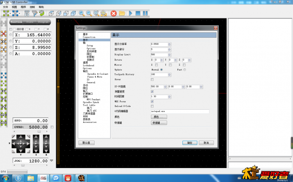Adjust the first display value field spinner
The image size is (293, 182).
[x=169, y=44]
